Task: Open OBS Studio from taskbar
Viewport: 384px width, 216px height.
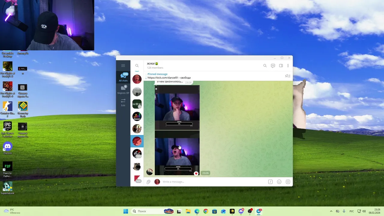Action: click(x=250, y=211)
